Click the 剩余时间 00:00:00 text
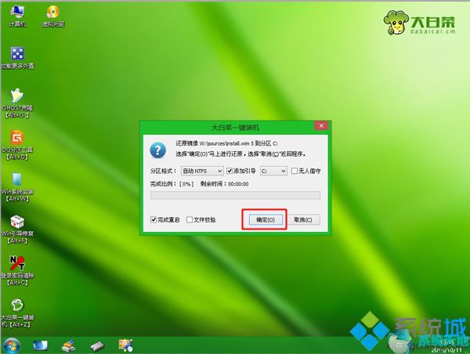Image resolution: width=470 pixels, height=354 pixels. (225, 184)
